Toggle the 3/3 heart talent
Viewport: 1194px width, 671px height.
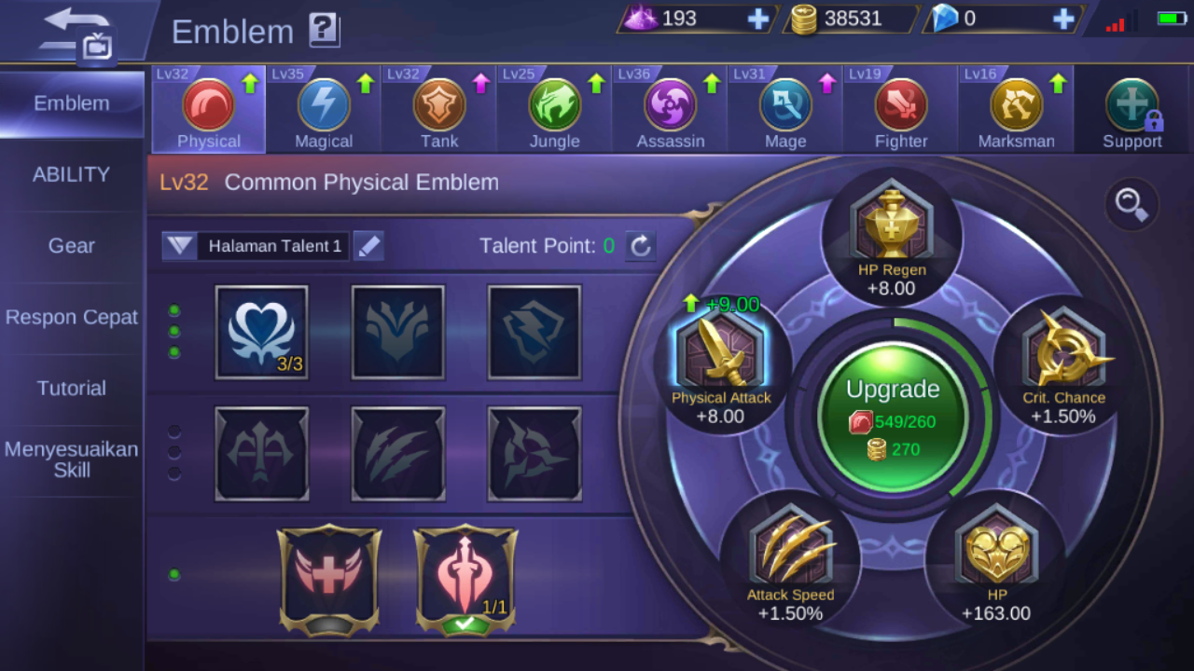pyautogui.click(x=262, y=333)
